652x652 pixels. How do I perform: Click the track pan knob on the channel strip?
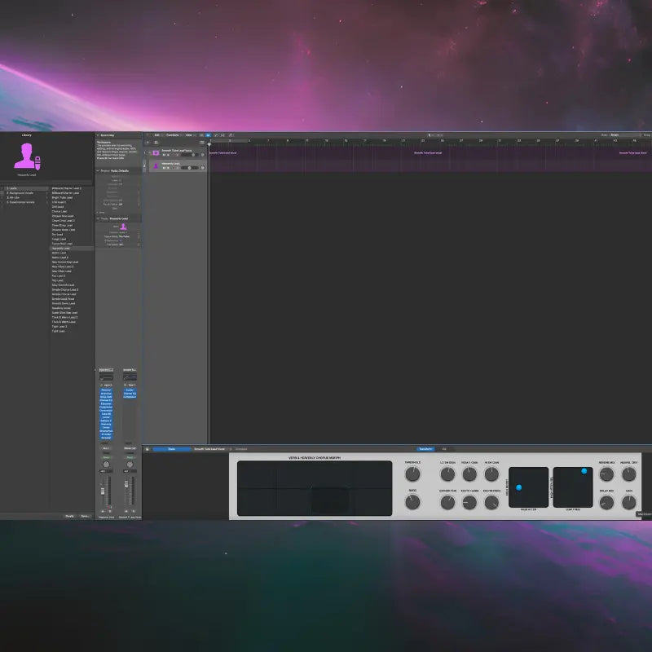(x=106, y=465)
